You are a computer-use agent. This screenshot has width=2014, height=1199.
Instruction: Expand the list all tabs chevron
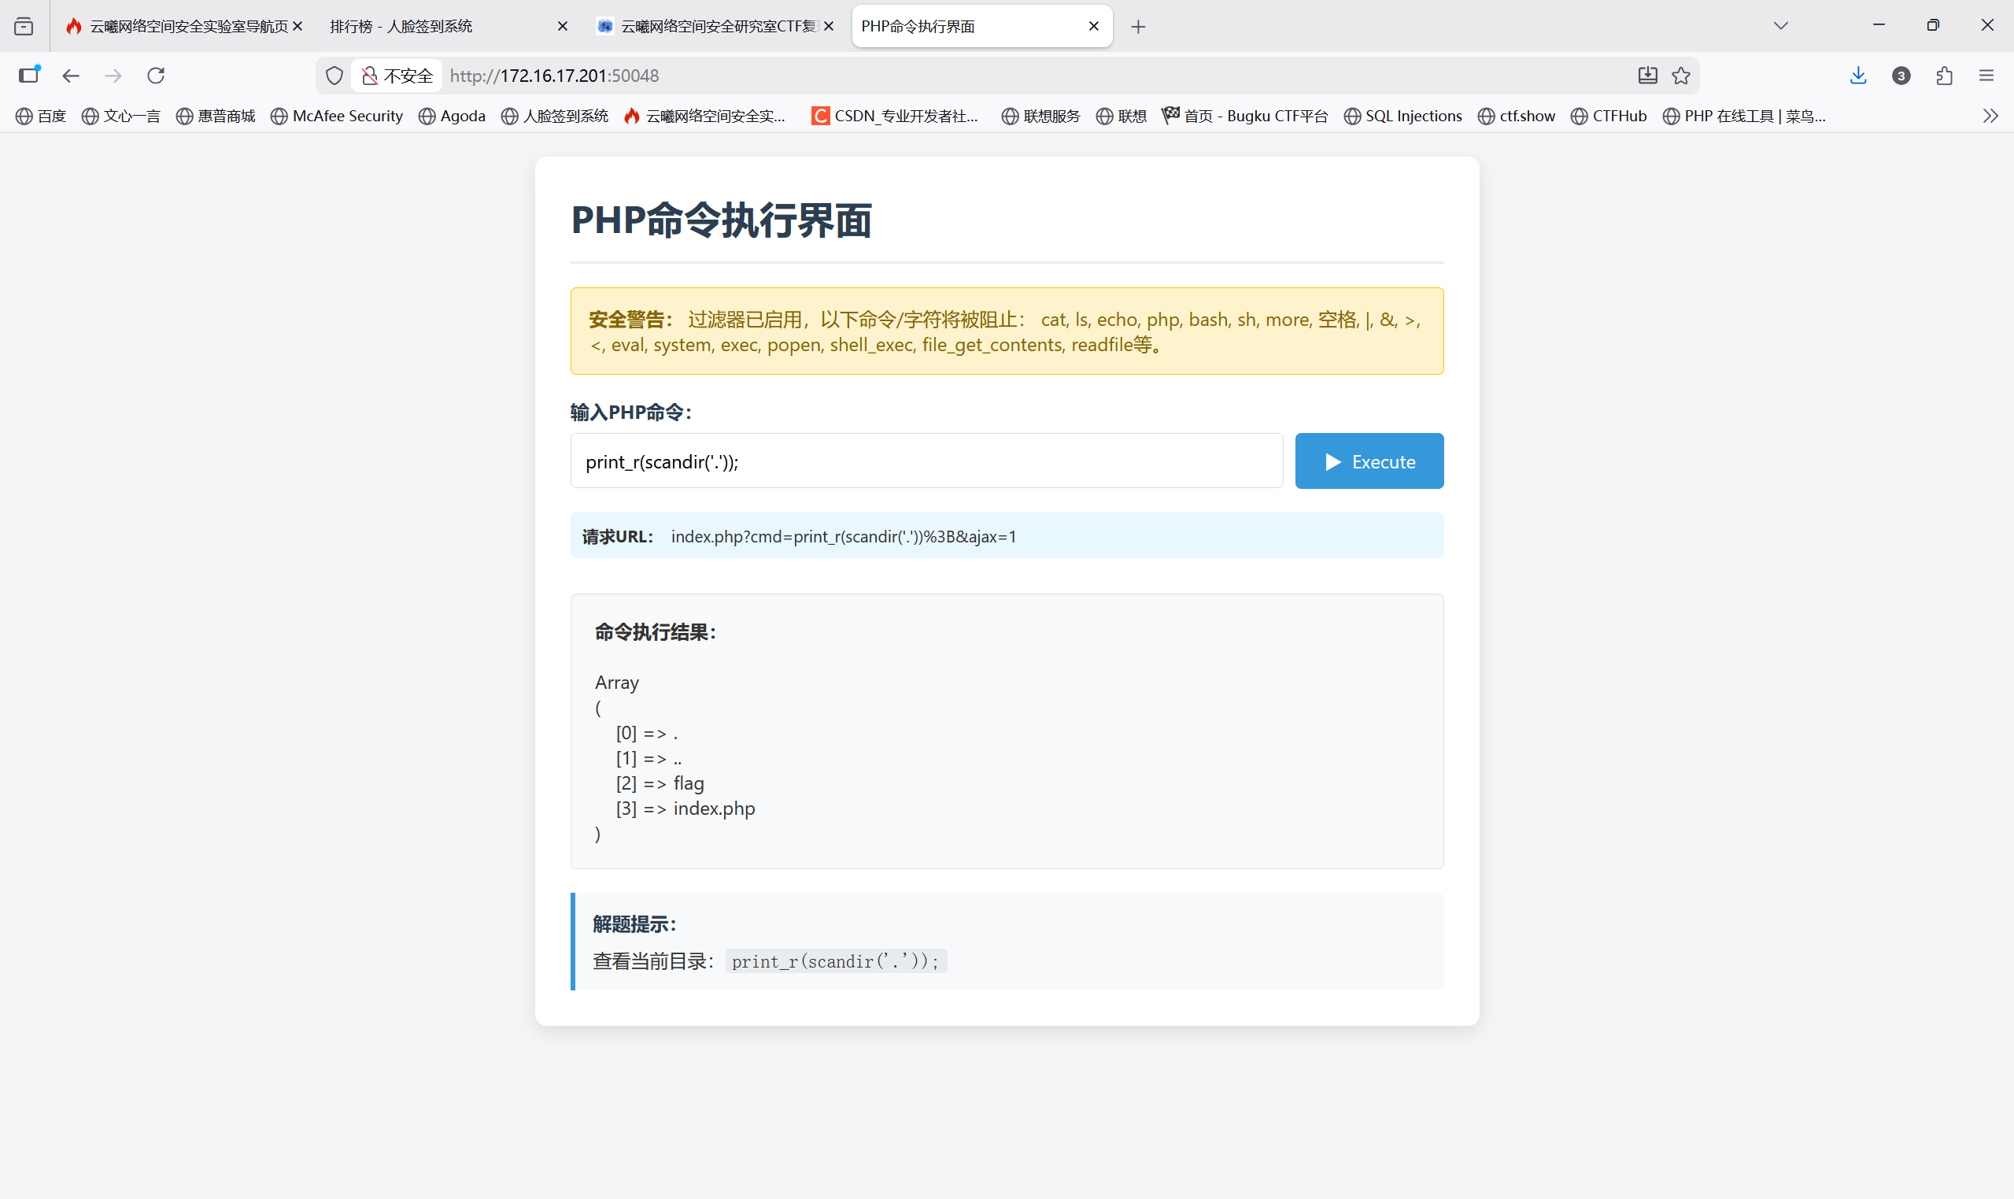[1780, 26]
